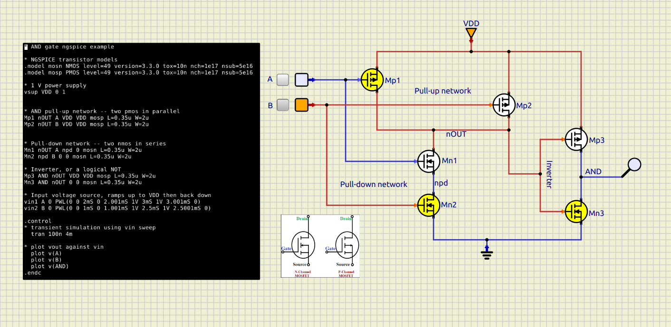Click the "Pull-down network" text label
This screenshot has height=327, width=671.
pyautogui.click(x=374, y=184)
